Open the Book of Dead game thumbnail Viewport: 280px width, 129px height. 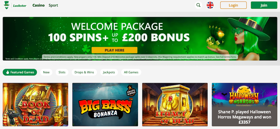pos(35,104)
